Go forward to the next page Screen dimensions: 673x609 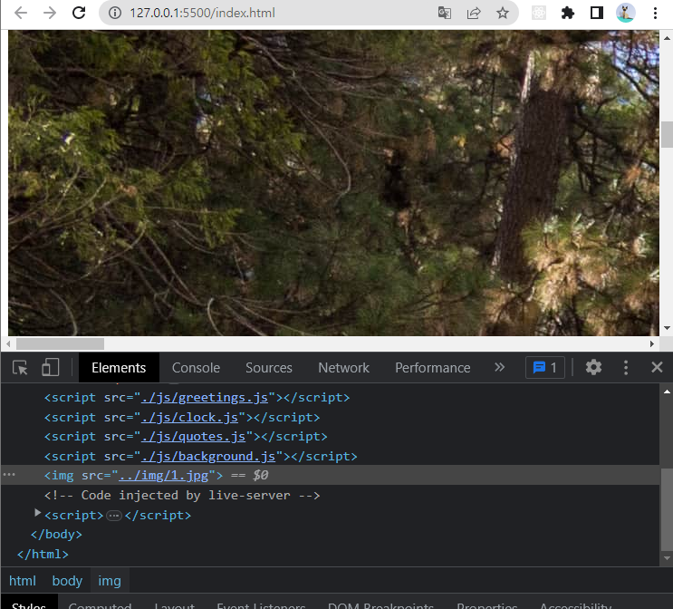point(50,13)
